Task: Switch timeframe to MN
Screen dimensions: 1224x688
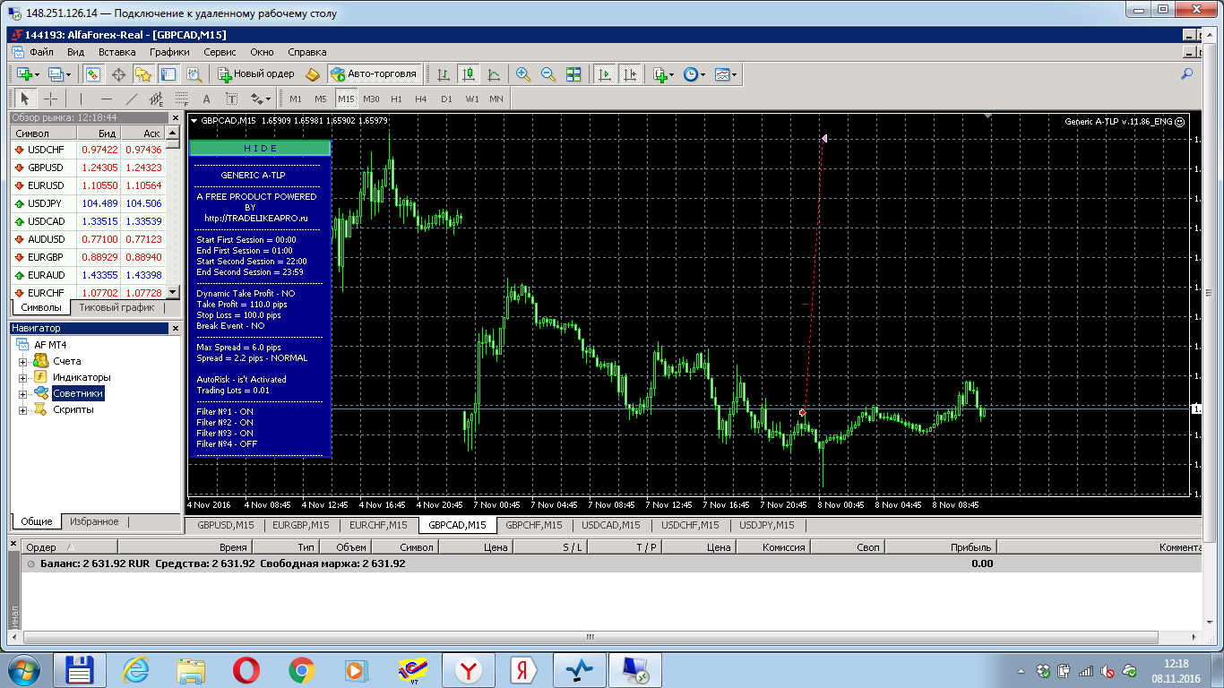Action: (496, 99)
